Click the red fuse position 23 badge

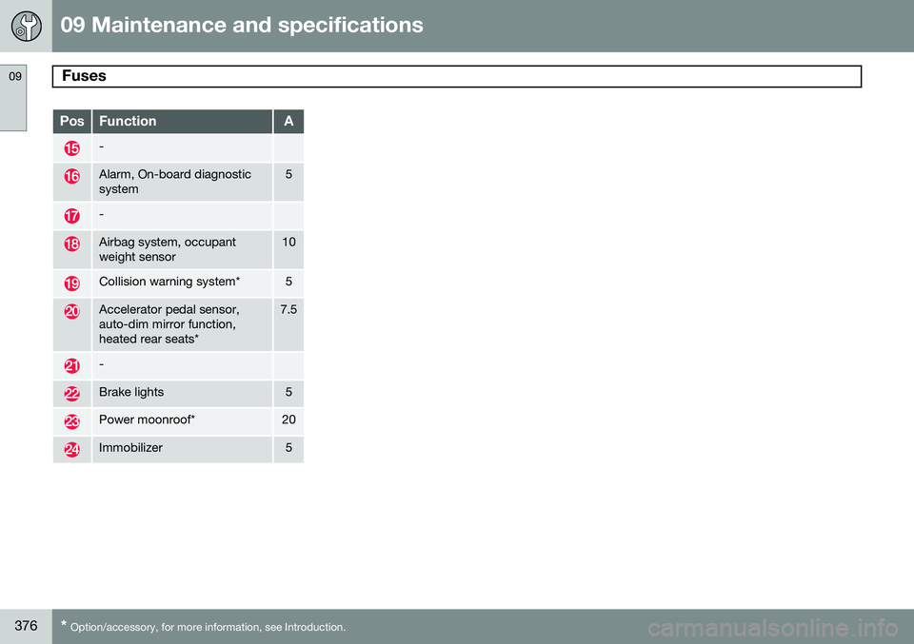coord(71,421)
